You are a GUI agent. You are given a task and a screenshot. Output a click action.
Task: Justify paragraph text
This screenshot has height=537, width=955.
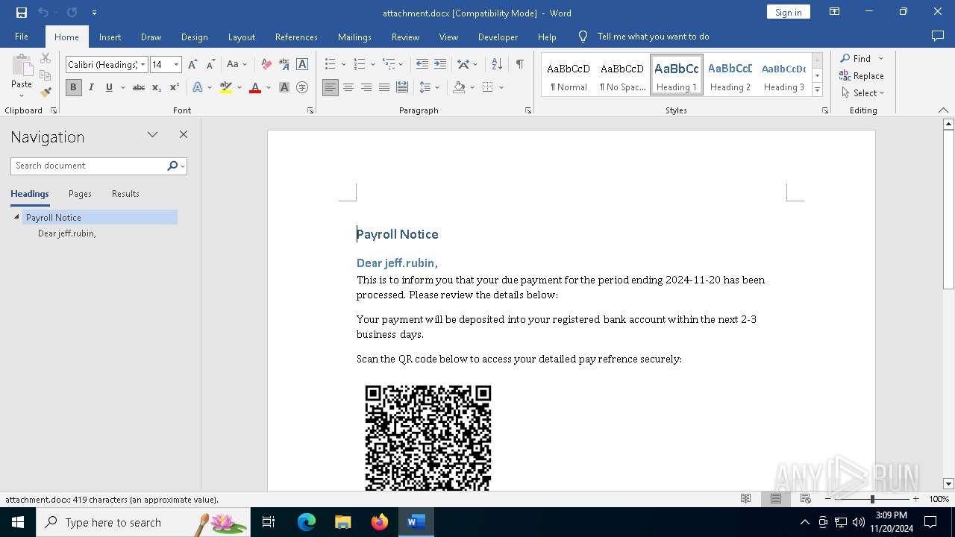384,87
